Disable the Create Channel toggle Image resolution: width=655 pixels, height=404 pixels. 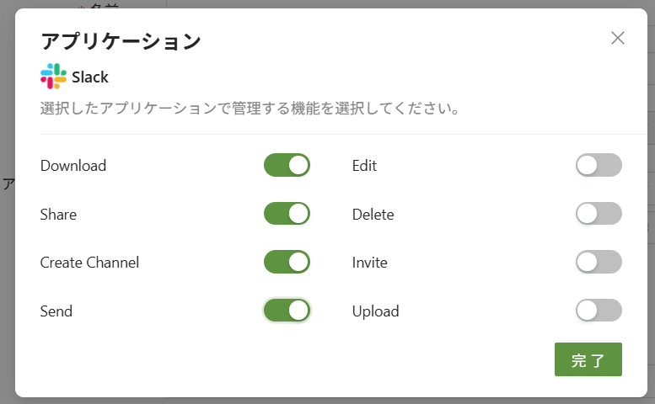point(287,262)
